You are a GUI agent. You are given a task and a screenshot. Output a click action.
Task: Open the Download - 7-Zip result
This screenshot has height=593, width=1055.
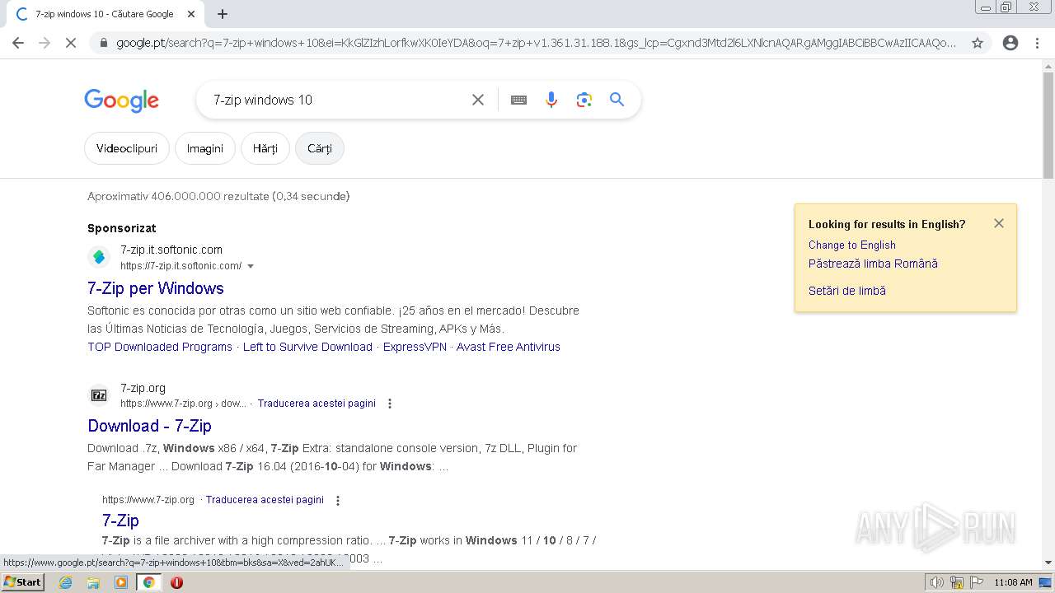coord(149,426)
